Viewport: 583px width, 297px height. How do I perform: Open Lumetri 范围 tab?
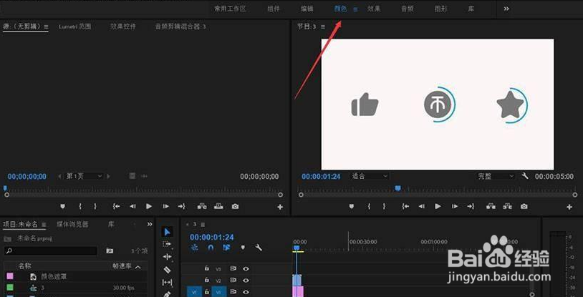[74, 26]
